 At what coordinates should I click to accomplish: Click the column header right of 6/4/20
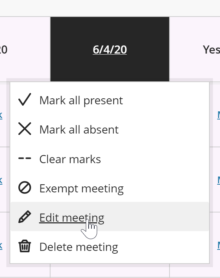[x=211, y=50]
